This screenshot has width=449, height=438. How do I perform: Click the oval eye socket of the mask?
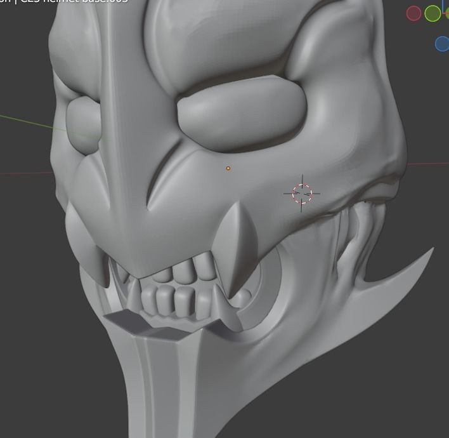(x=242, y=113)
